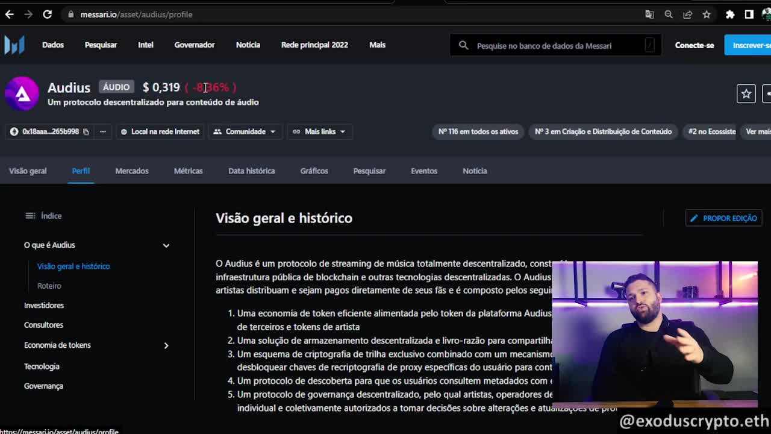Image resolution: width=771 pixels, height=434 pixels.
Task: Open the Pesquisar tab under Audius
Action: (369, 171)
